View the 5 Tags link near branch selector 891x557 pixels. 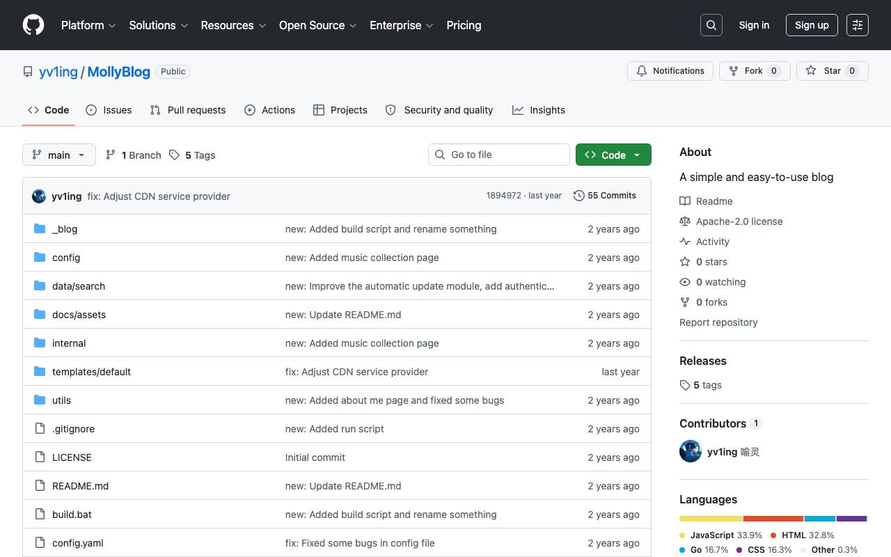point(192,155)
